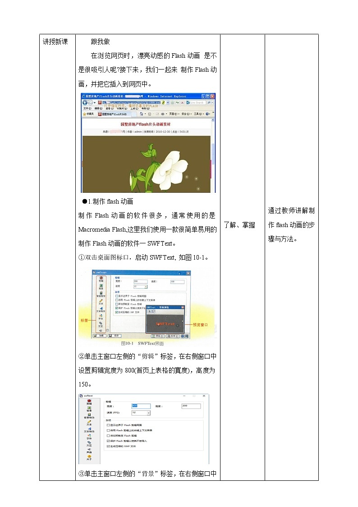
Task: Click 保存 button in figure 10-1
Action: 115,336
